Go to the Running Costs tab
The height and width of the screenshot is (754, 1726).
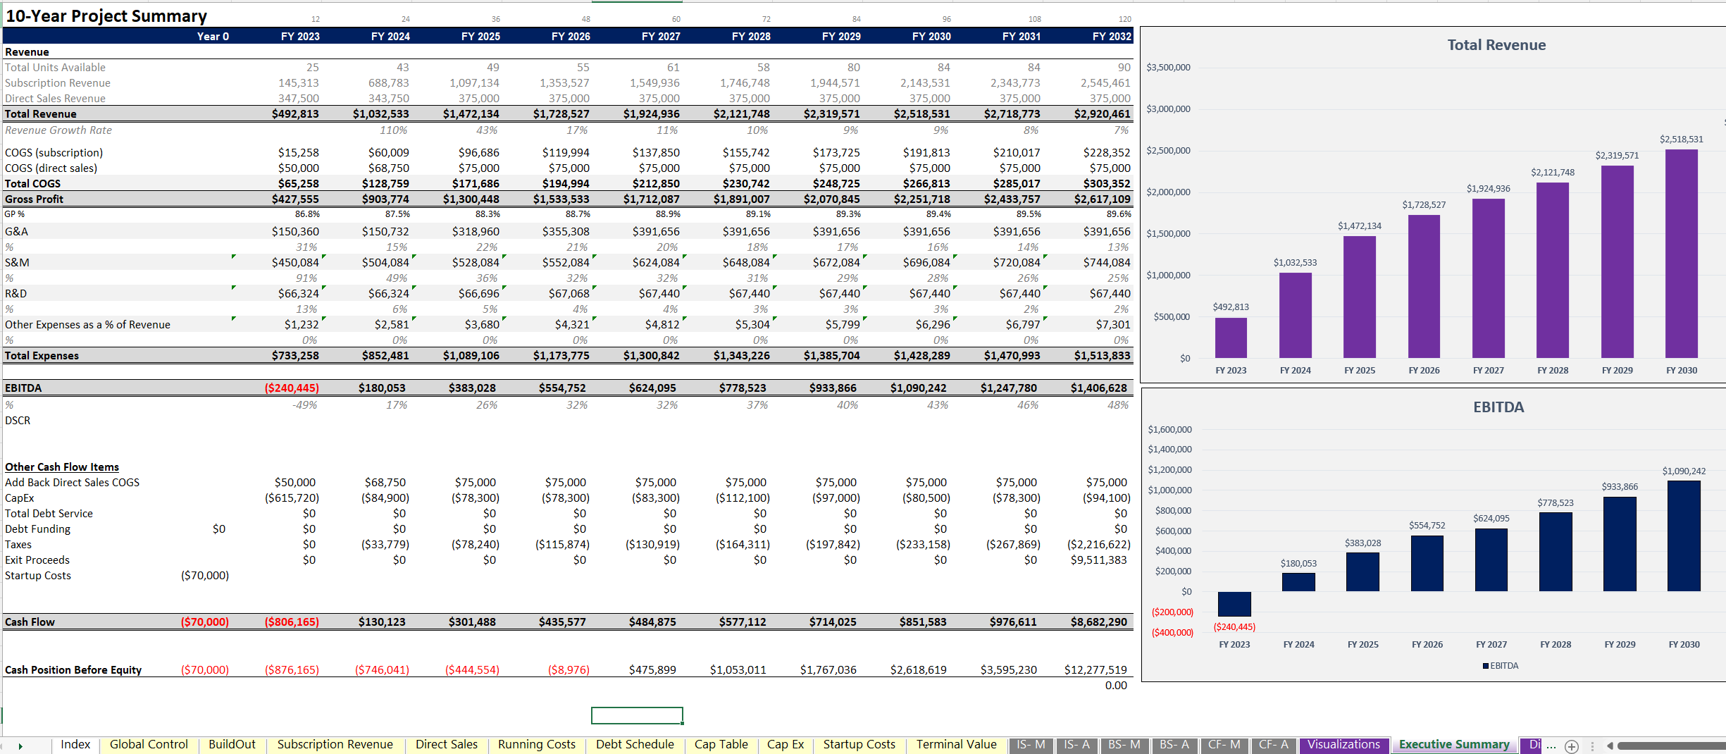pos(536,745)
